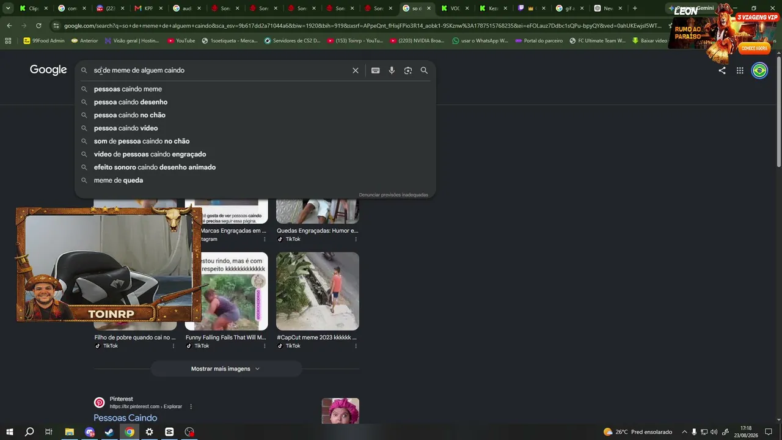
Task: Open the #CapCut meme street fall thumbnail
Action: click(x=318, y=291)
